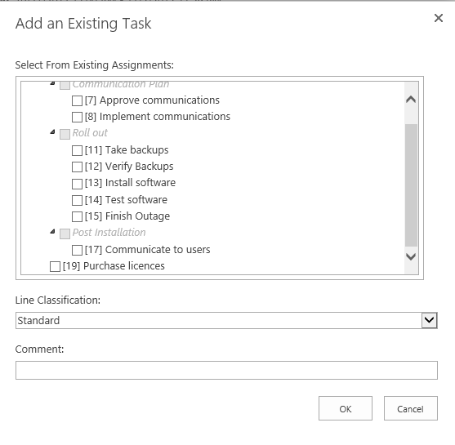Confirm with the OK button
Viewport: 455px width, 445px height.
pos(346,408)
